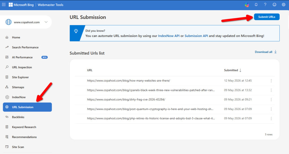Viewport: 289px width, 154px height.
Task: Click the download arrow icon beside Download all
Action: pos(275,52)
